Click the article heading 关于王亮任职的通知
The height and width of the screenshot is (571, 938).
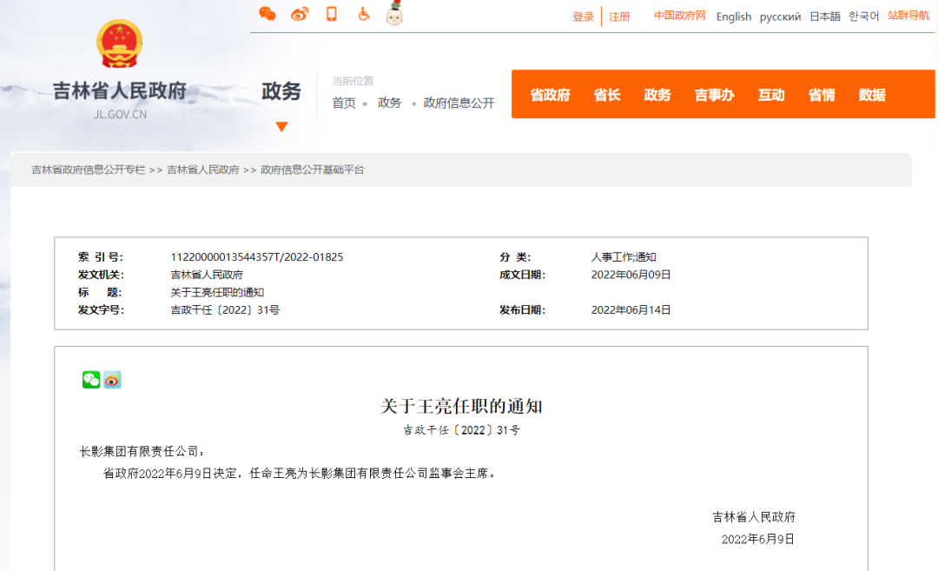point(461,407)
